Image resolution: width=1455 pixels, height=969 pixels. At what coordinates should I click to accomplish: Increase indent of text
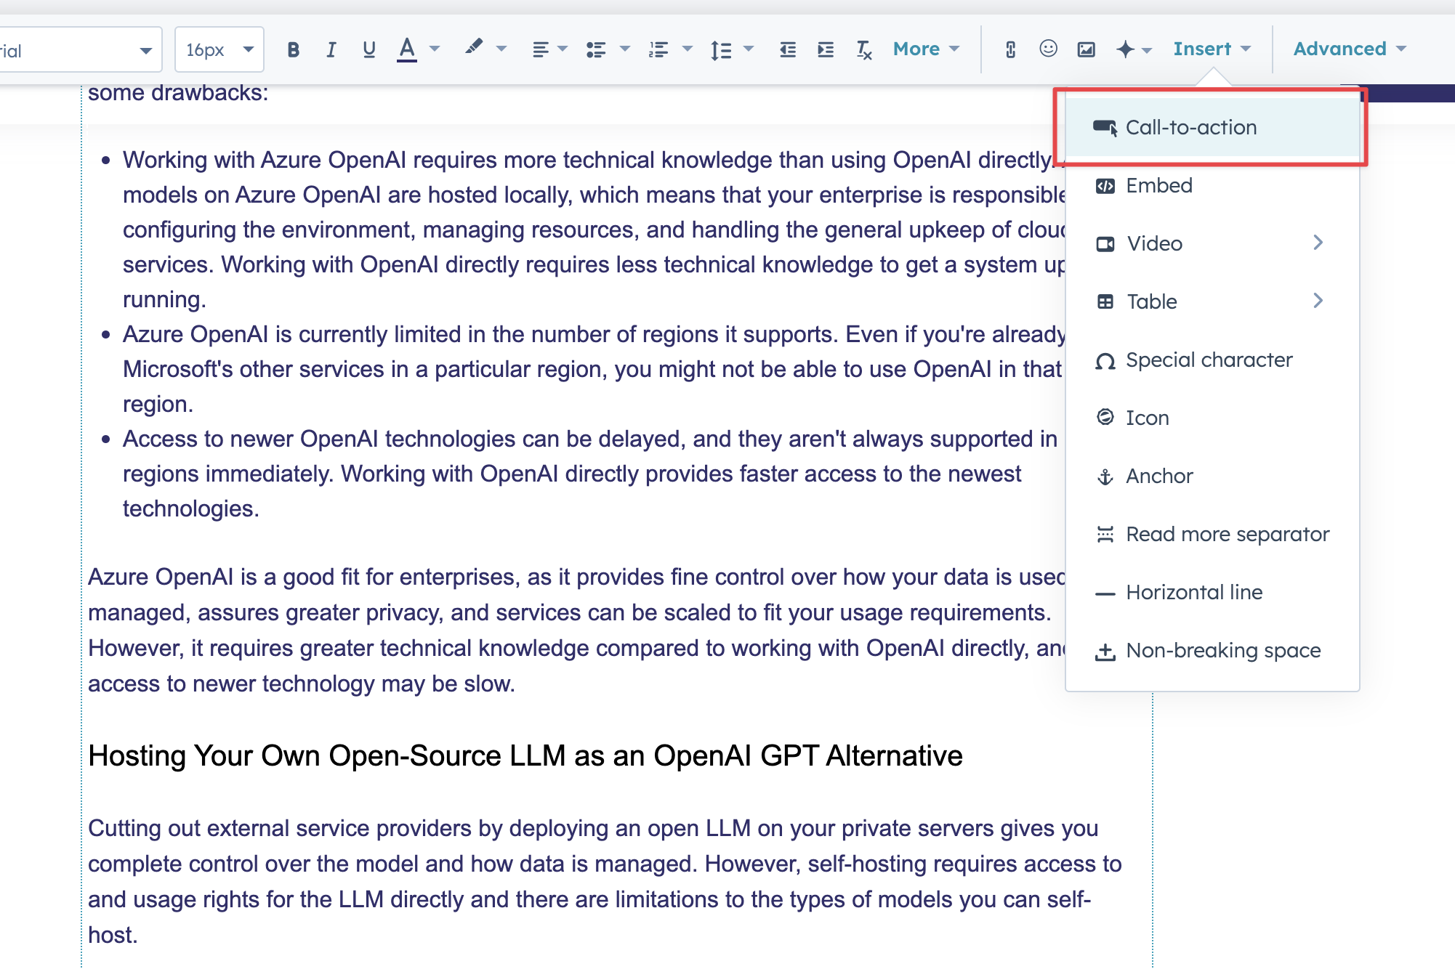click(x=826, y=49)
